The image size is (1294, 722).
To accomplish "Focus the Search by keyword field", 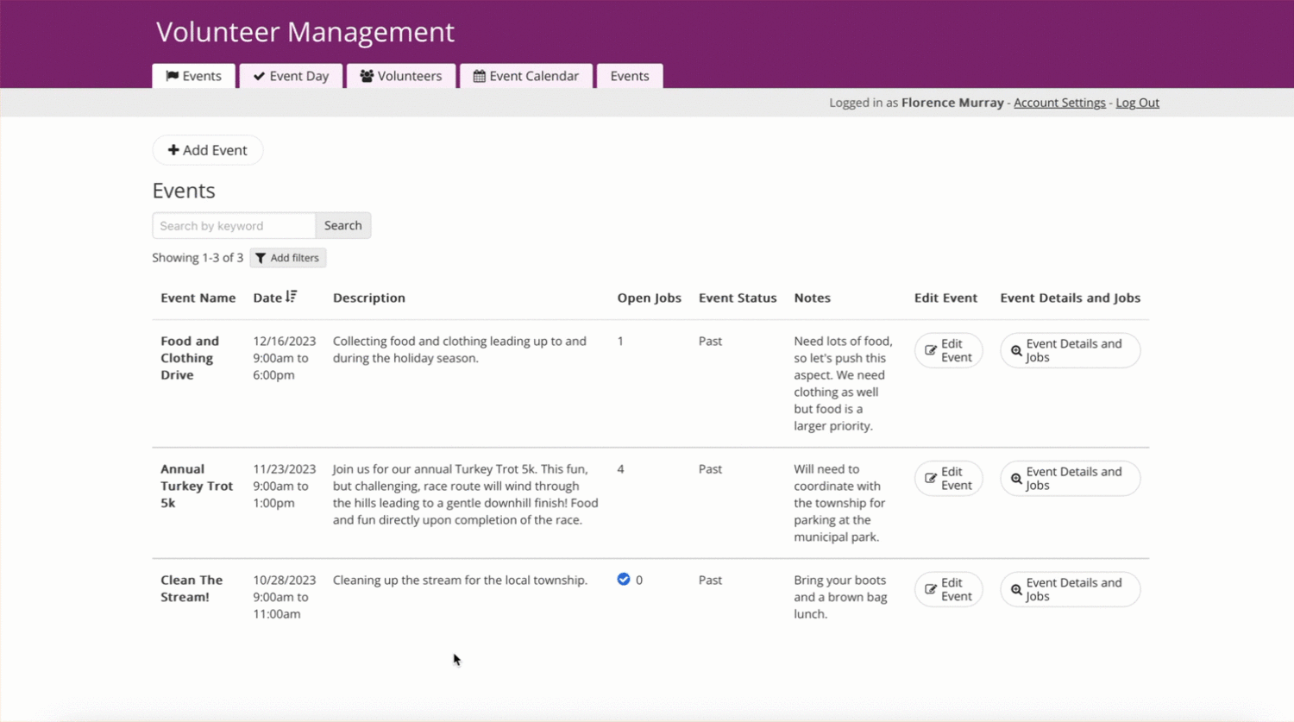I will click(234, 225).
